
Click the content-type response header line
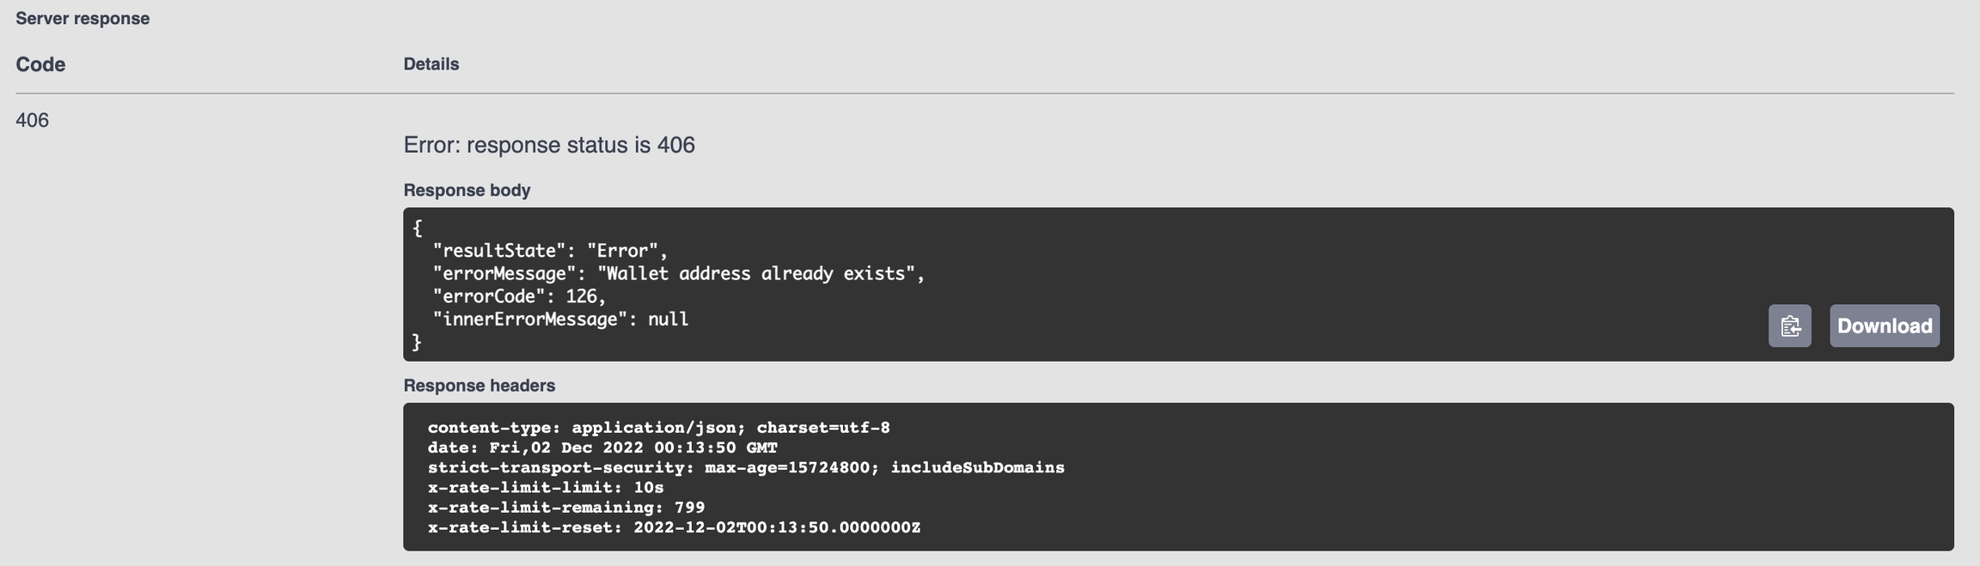(658, 427)
